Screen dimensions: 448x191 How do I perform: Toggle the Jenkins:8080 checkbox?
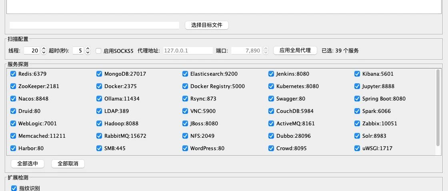[x=271, y=74]
